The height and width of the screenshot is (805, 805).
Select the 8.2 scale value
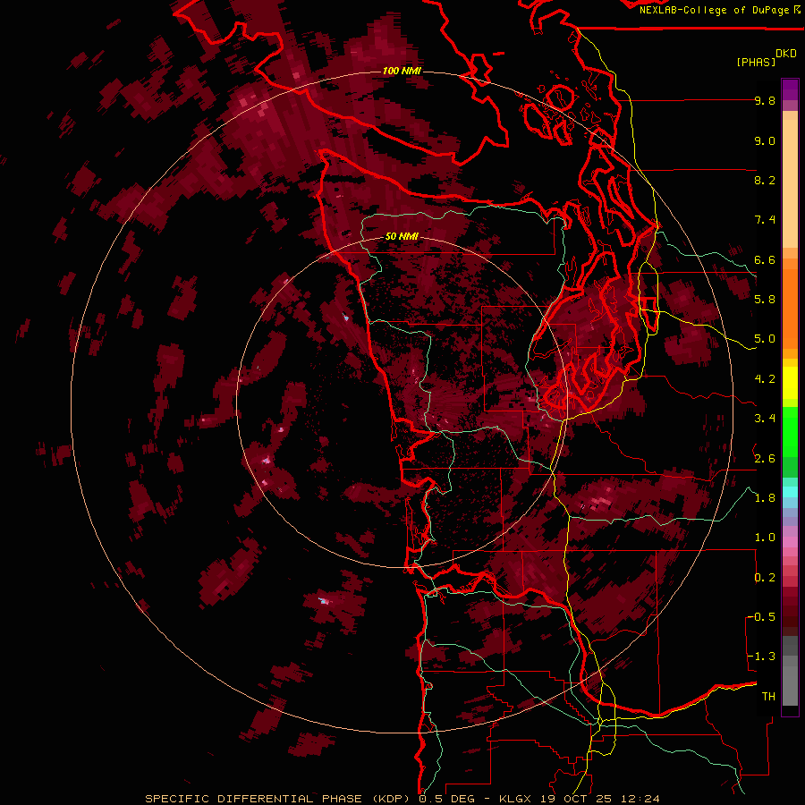(x=765, y=180)
